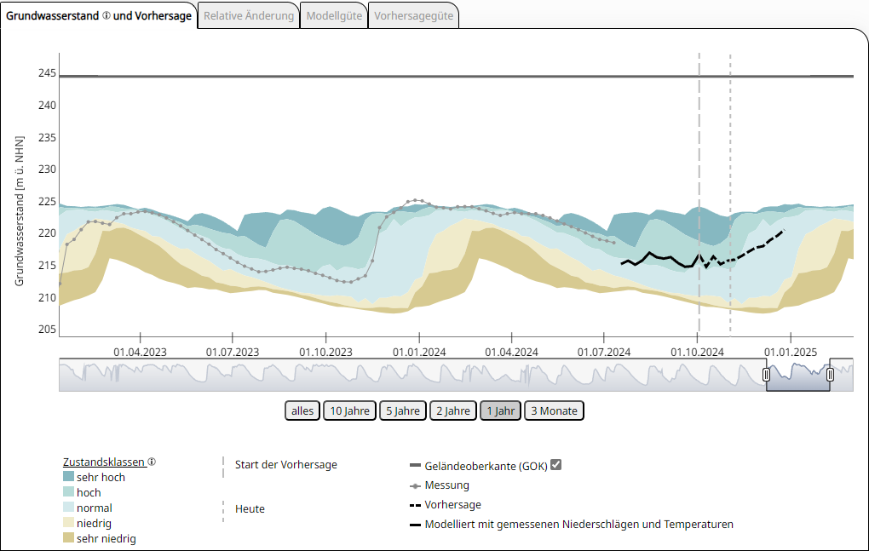This screenshot has width=869, height=551.
Task: Switch to the Modellgüte tab
Action: point(334,16)
